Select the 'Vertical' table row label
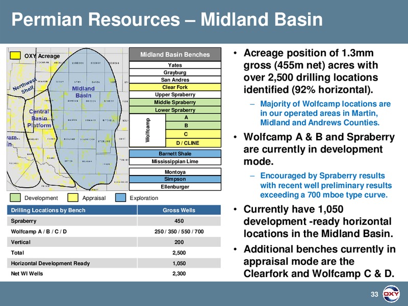 20,242
